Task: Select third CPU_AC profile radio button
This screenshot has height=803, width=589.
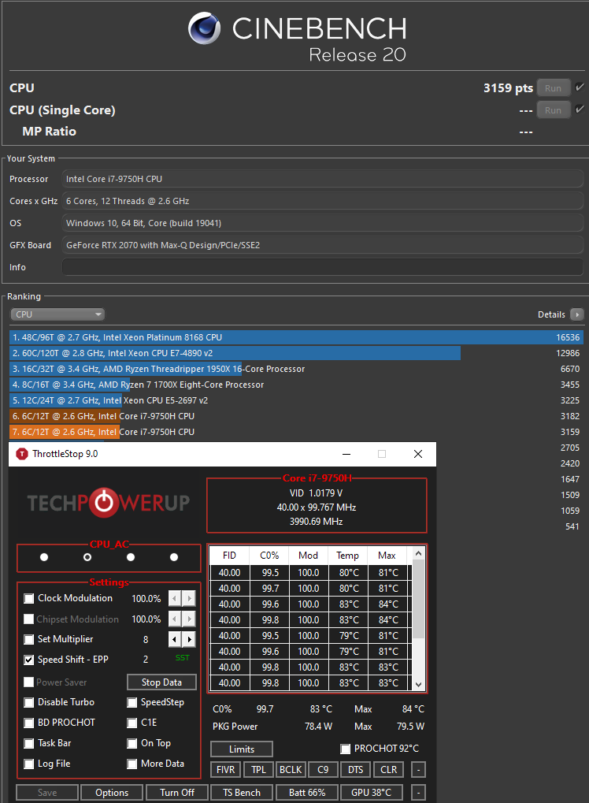Action: pos(131,556)
